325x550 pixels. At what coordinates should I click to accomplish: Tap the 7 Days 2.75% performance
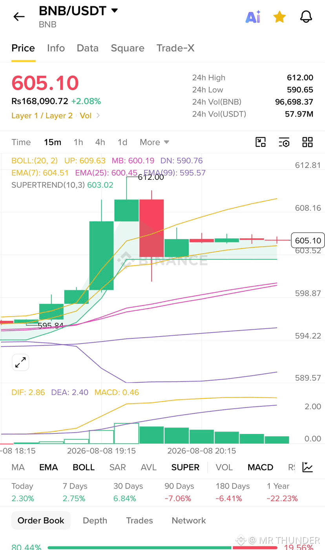[x=75, y=492]
